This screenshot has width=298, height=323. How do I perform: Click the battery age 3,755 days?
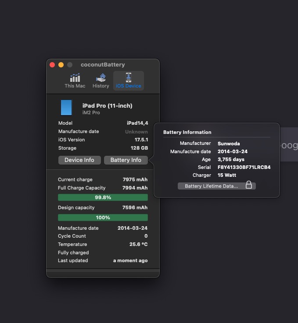(x=231, y=159)
